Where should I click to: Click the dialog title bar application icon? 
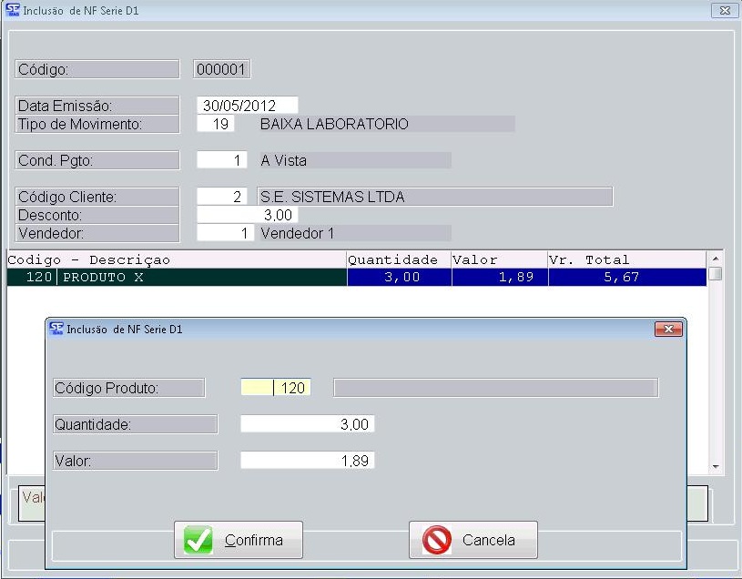pyautogui.click(x=56, y=329)
